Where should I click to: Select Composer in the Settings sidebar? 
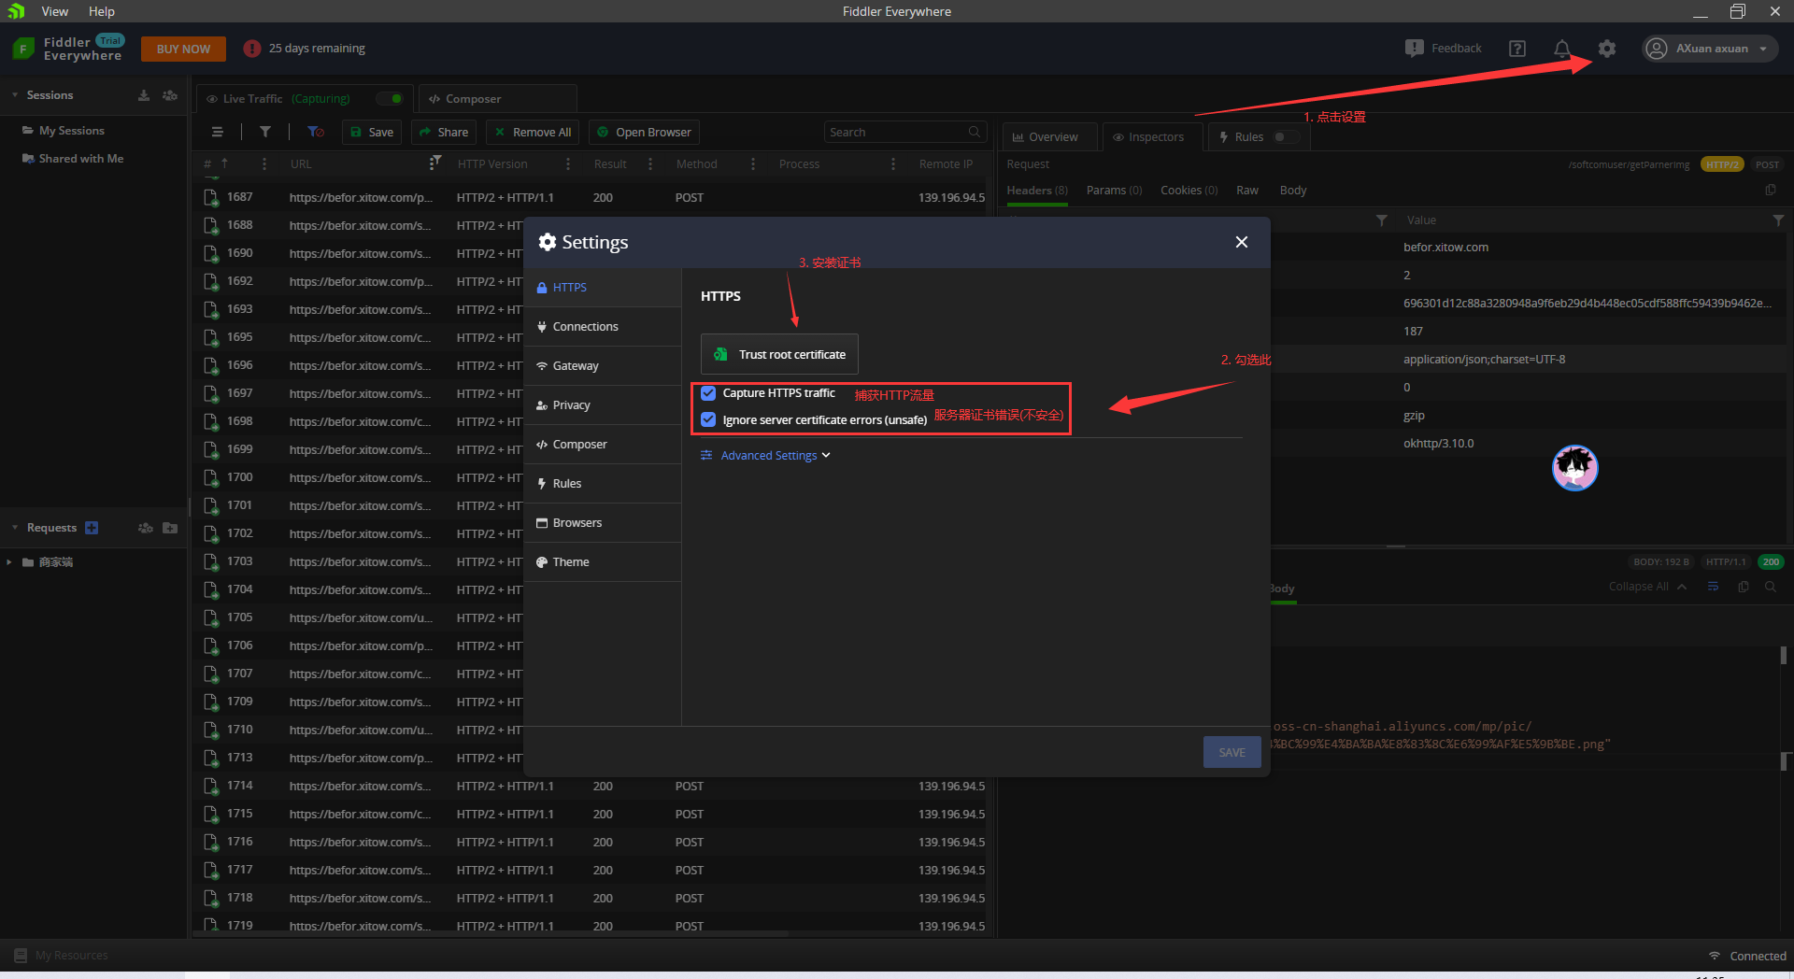click(x=603, y=445)
